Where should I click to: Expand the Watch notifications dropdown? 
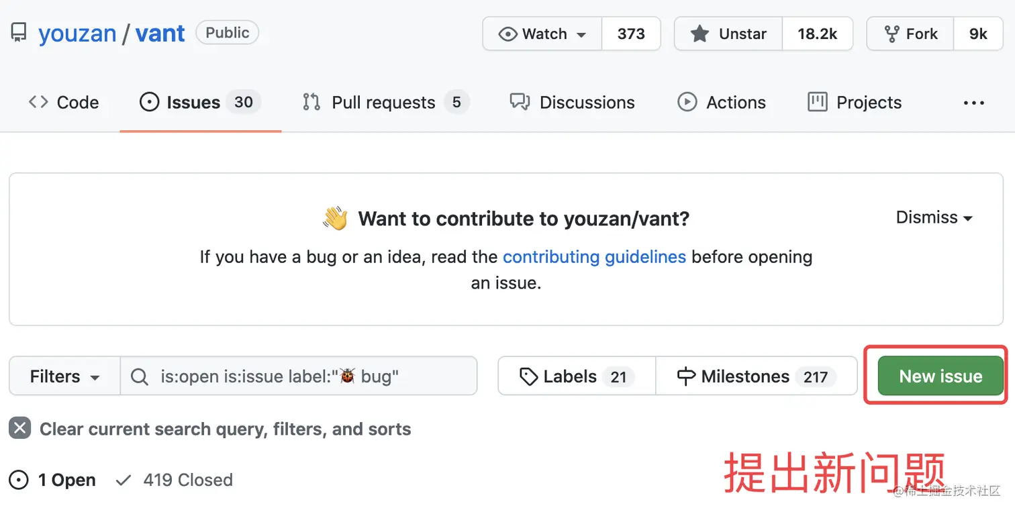coord(543,34)
